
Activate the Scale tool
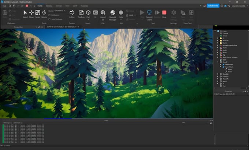pyautogui.click(x=38, y=14)
